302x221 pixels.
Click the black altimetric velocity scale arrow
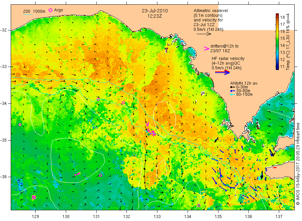click(x=204, y=34)
